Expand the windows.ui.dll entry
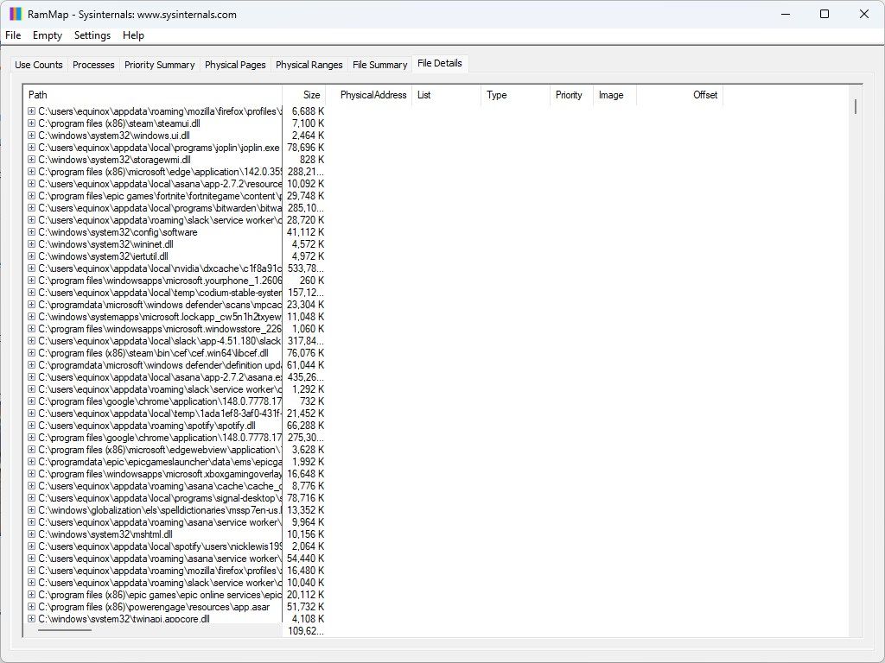This screenshot has height=663, width=885. (x=32, y=136)
